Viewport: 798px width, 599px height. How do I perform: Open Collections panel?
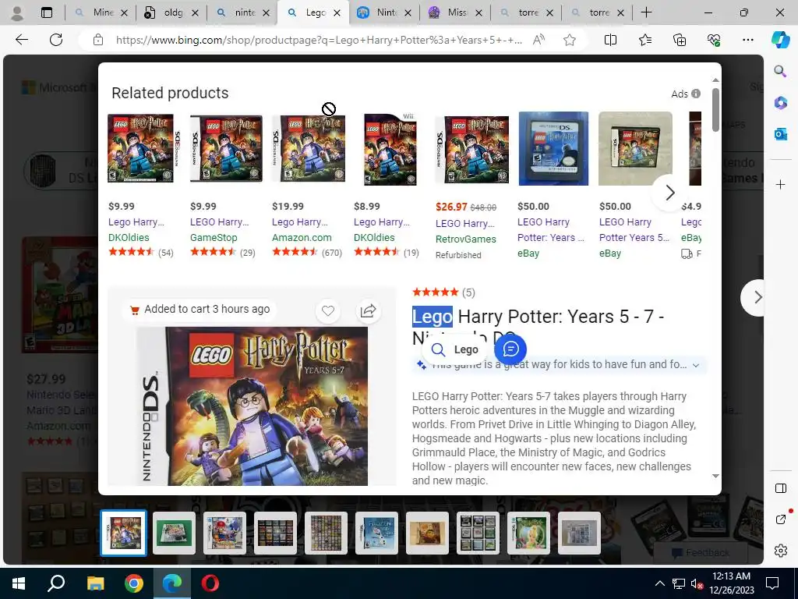680,40
